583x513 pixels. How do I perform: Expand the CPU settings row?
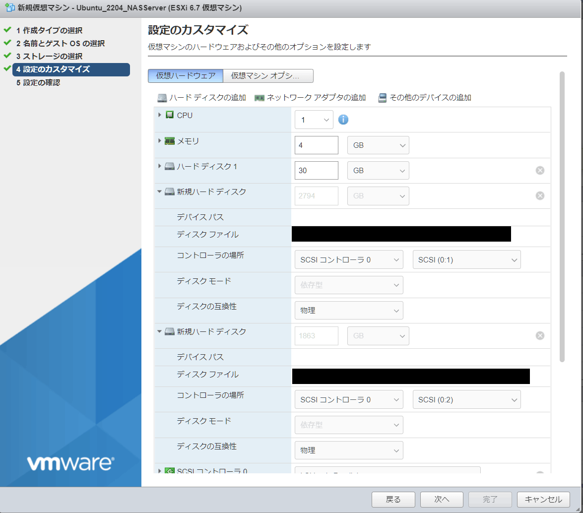coord(159,115)
